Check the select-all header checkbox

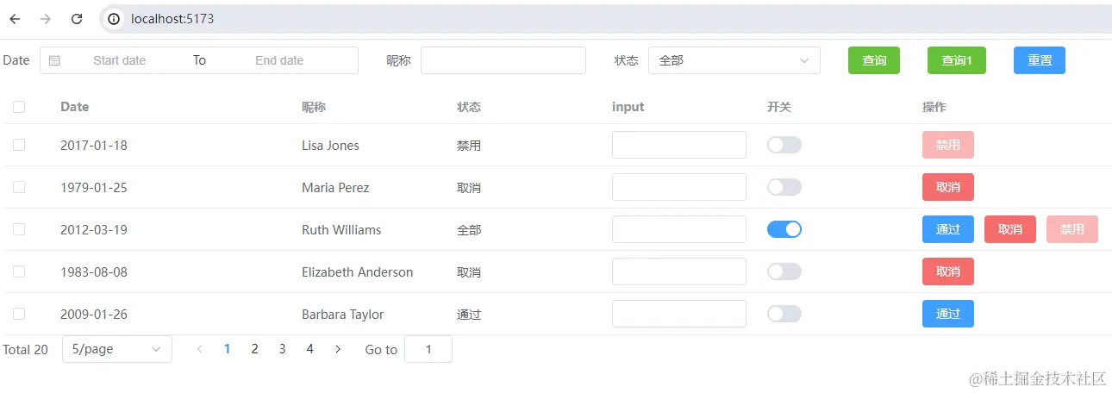[19, 107]
